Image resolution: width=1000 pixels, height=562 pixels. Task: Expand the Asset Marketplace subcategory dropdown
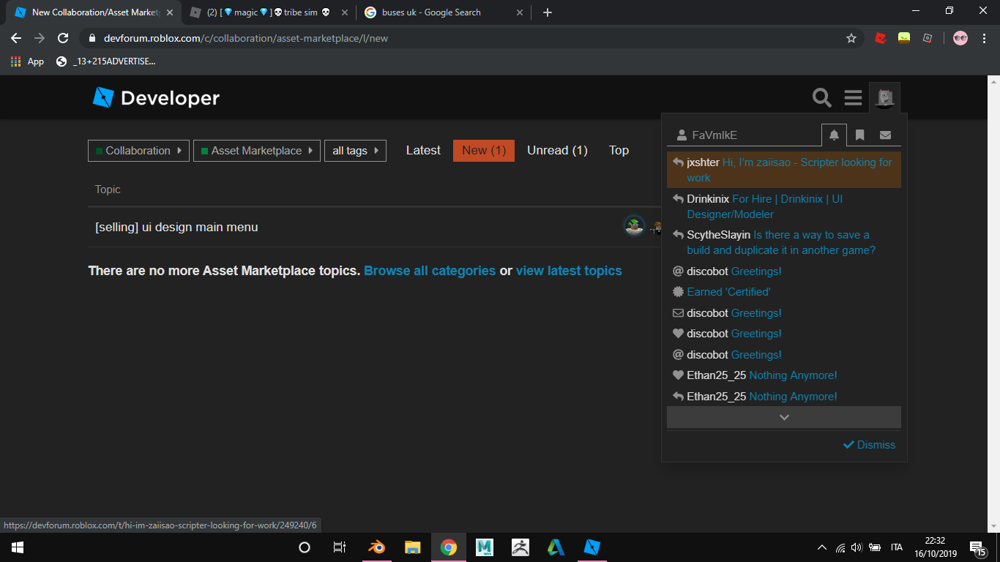click(257, 151)
